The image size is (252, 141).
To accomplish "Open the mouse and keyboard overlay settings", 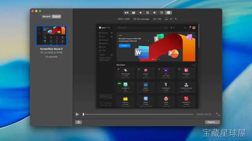I will (127, 13).
